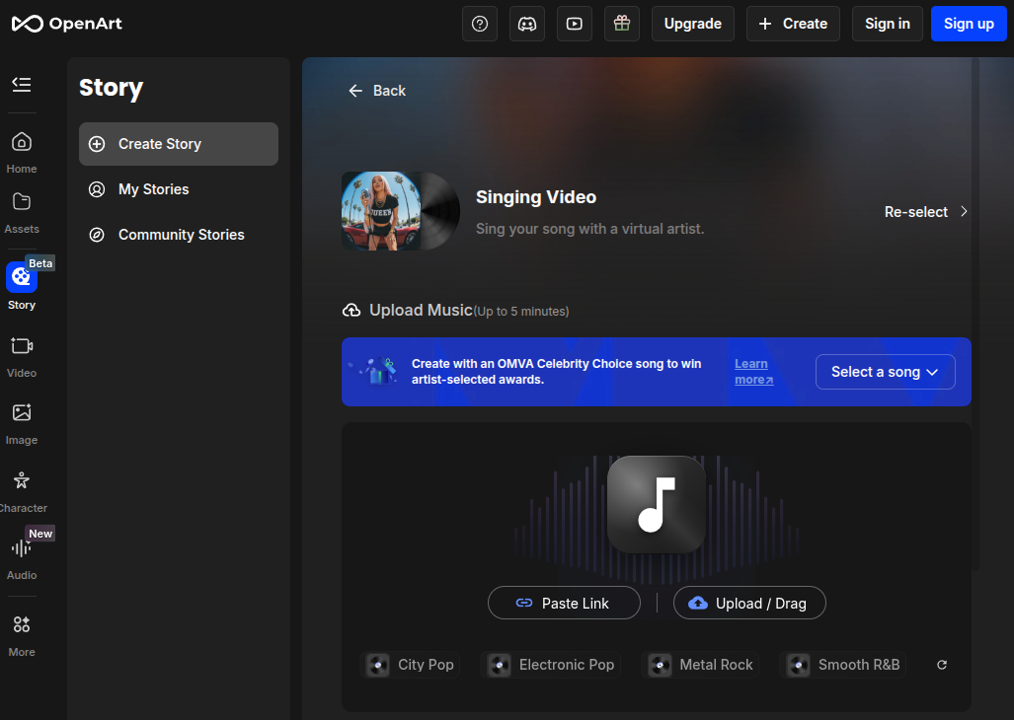Open the Image tool in sidebar
Image resolution: width=1014 pixels, height=720 pixels.
point(22,422)
